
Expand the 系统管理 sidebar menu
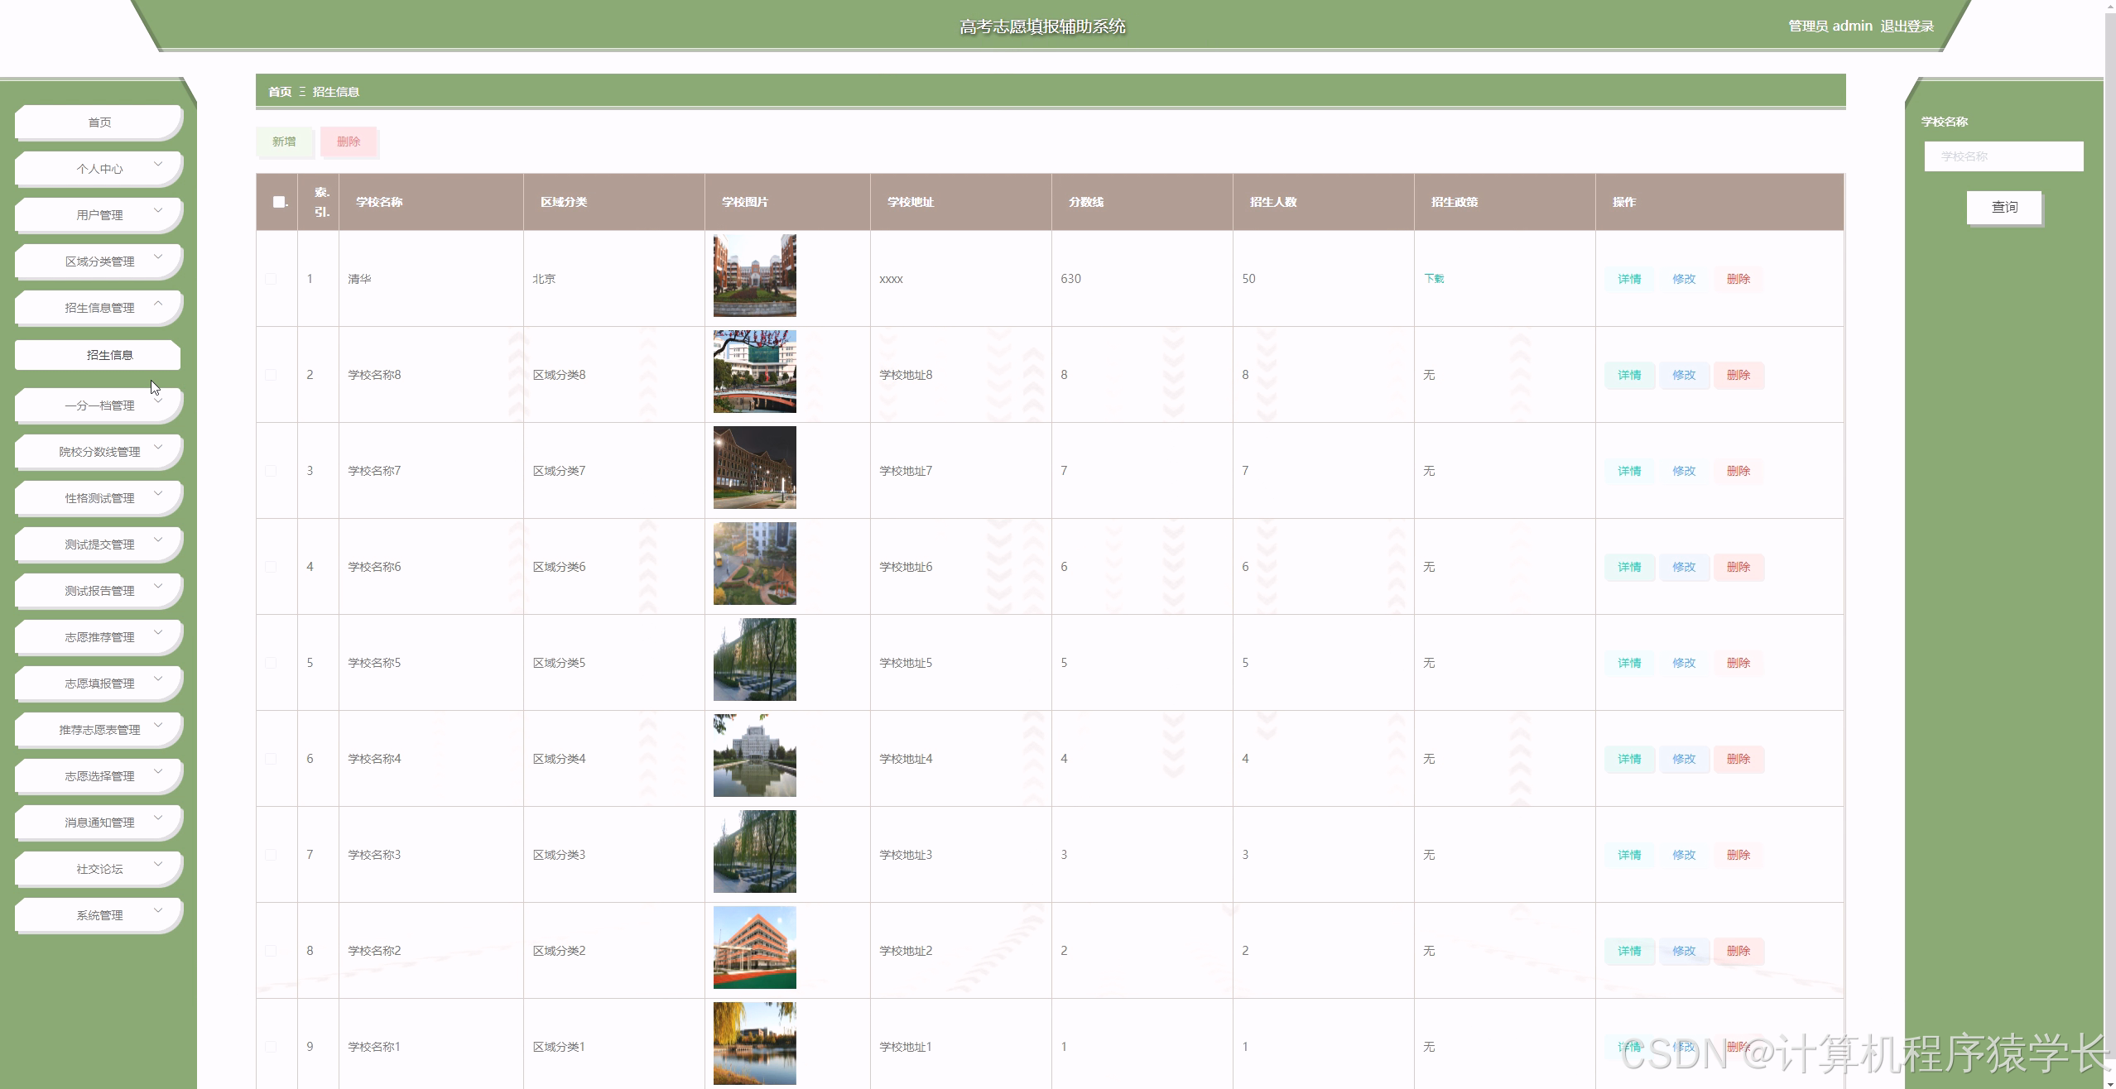(99, 915)
